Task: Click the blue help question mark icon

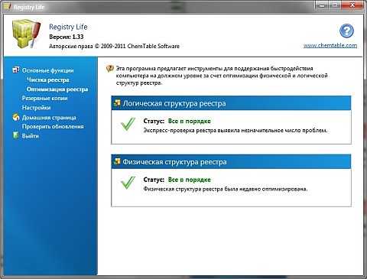Action: pos(346,31)
